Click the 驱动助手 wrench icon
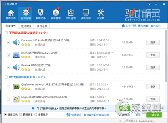 pyautogui.click(x=68, y=115)
